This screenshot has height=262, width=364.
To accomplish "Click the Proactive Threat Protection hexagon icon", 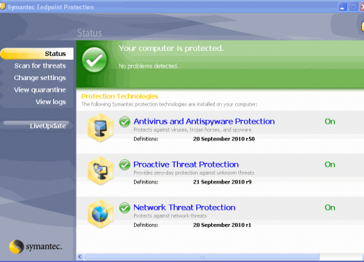I will pyautogui.click(x=100, y=171).
